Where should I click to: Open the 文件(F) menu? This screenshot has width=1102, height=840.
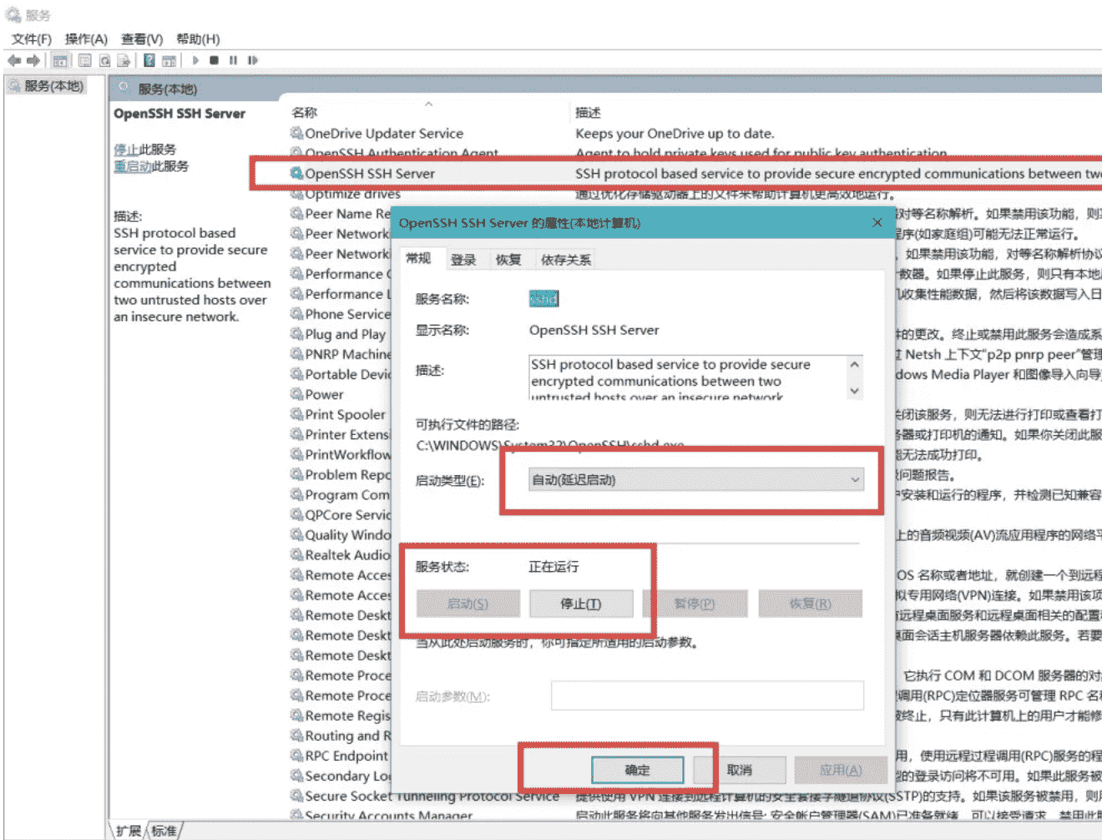[x=32, y=38]
